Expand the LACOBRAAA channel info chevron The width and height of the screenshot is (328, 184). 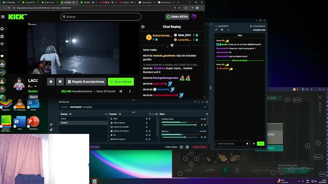35,86
